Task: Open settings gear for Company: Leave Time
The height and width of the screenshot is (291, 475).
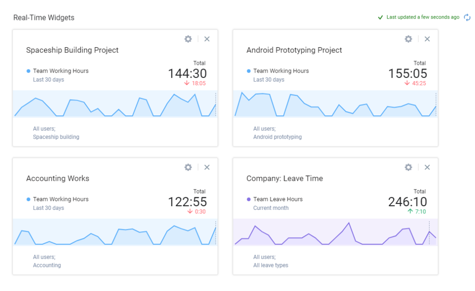Action: click(x=408, y=167)
